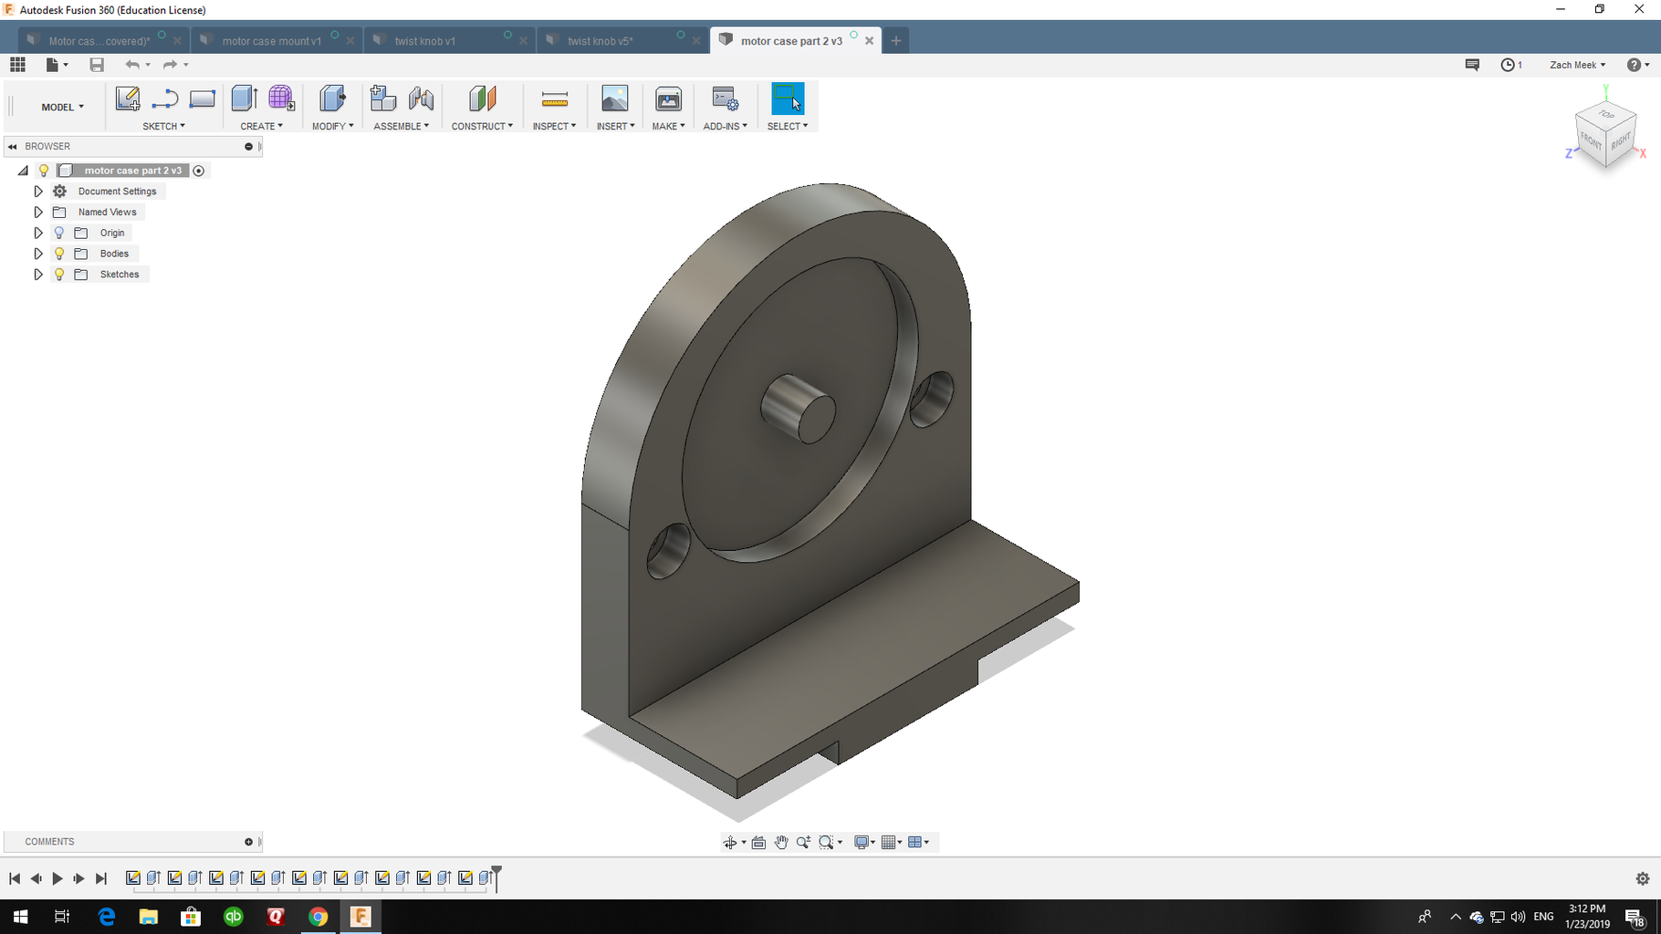Click the New Component assemble icon
Screen dimensions: 1661x934
click(382, 99)
